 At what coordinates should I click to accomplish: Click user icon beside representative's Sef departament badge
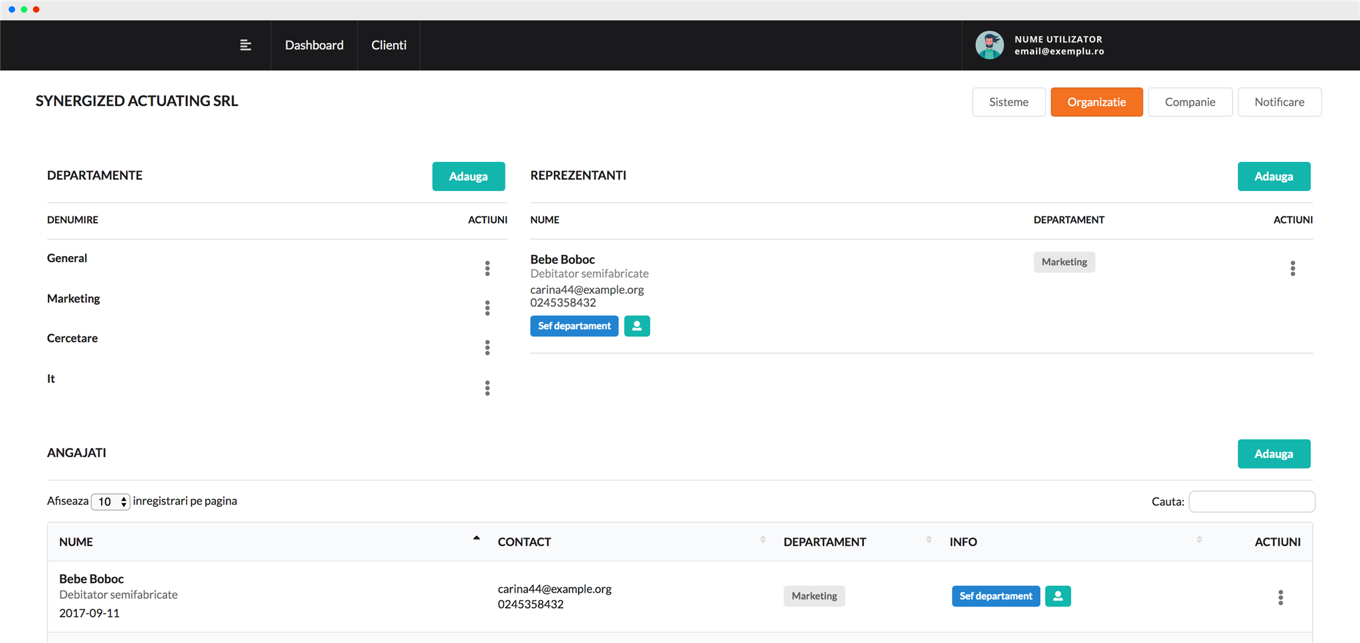637,326
